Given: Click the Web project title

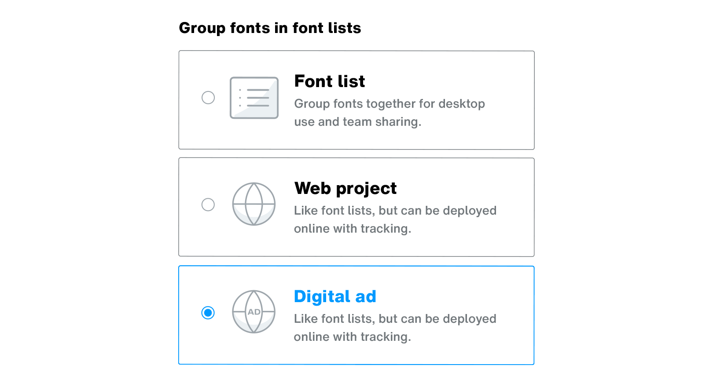Looking at the screenshot, I should coord(345,188).
